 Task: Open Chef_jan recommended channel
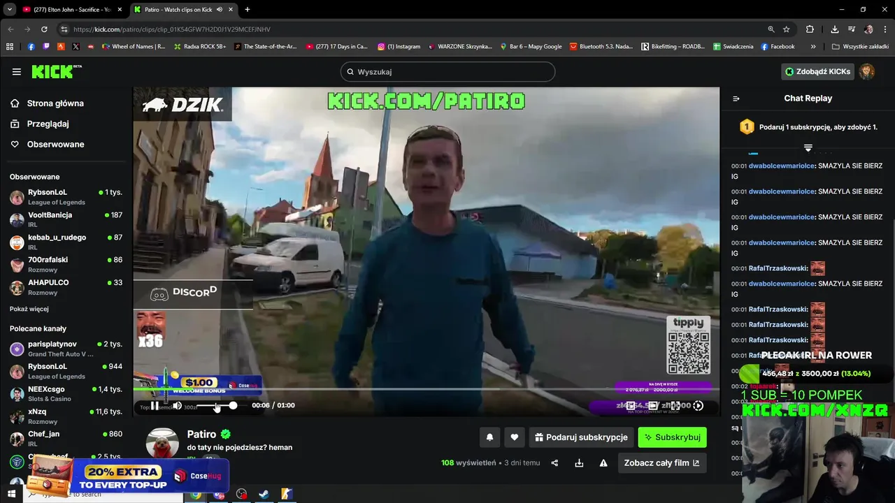click(66, 439)
